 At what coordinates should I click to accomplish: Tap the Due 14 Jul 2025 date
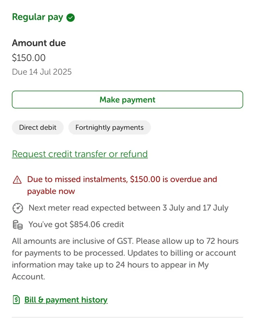point(42,72)
